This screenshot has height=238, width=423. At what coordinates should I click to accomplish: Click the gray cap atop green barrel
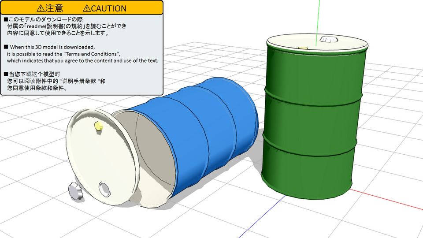pyautogui.click(x=327, y=40)
